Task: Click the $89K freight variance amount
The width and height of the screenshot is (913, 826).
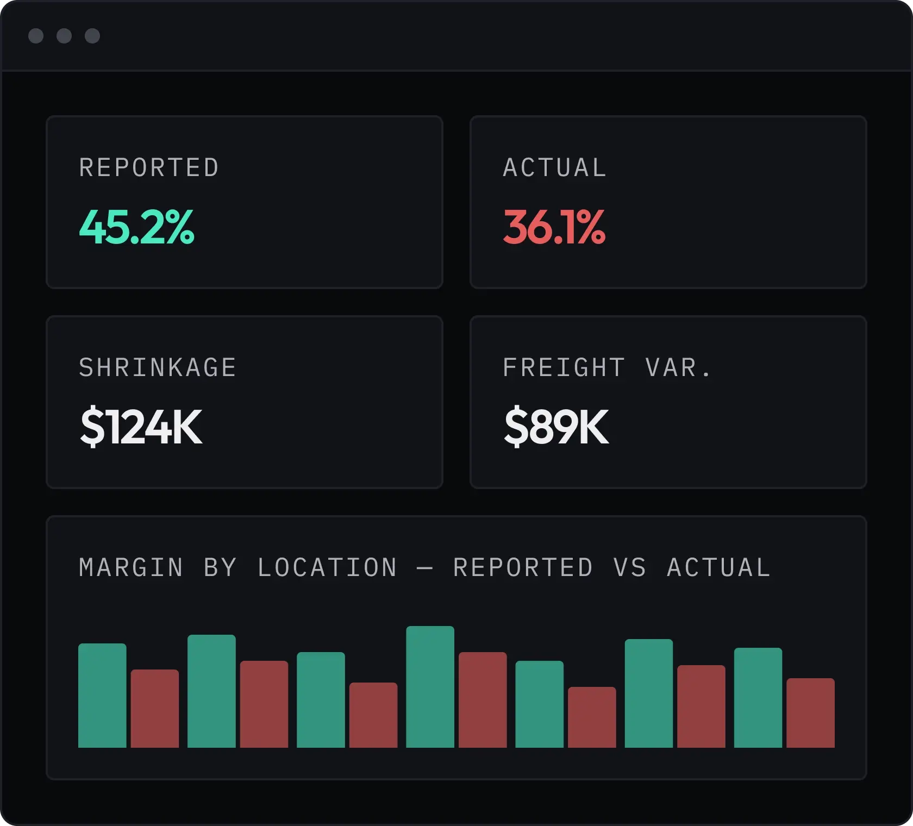Action: (x=556, y=428)
